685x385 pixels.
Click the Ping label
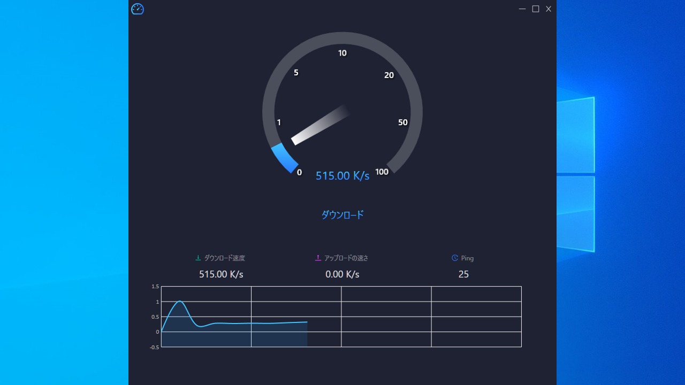pos(467,258)
